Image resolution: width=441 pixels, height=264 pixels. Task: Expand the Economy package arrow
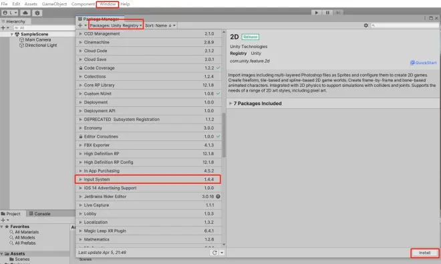click(x=80, y=128)
